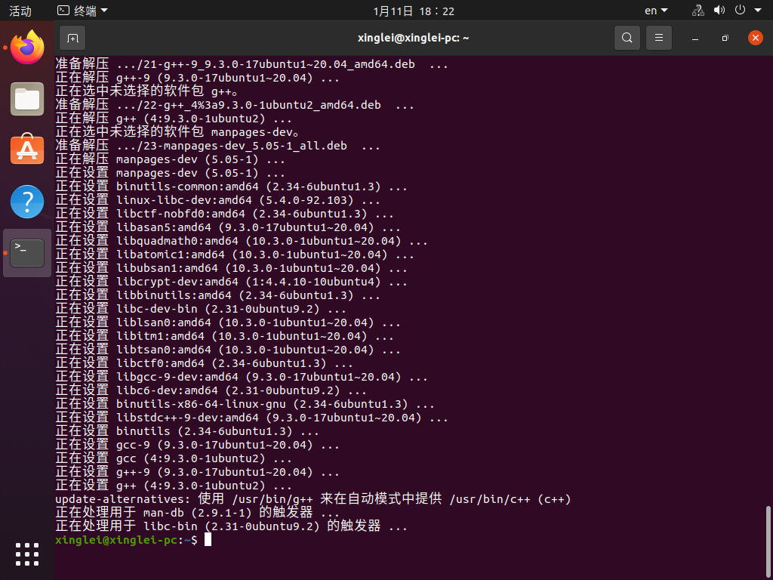The image size is (773, 580).
Task: Click the line 22-g++_4%3a9.3.0-1ubuntu2_amd64.deb
Action: [235, 105]
